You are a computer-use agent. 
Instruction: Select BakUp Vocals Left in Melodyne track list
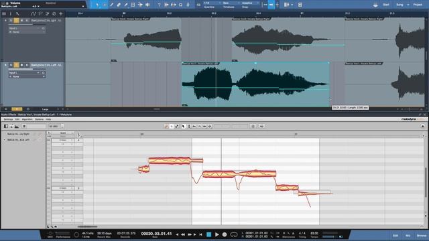[x=18, y=140]
